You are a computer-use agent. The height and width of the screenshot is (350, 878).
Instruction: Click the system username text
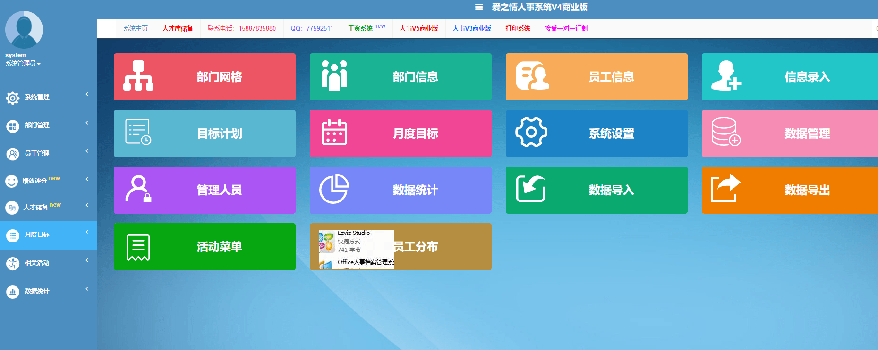16,55
